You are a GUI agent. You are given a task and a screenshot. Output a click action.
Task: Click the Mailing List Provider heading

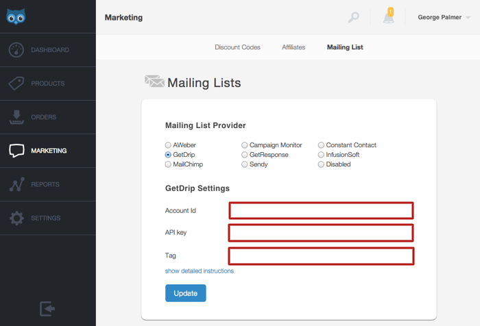(206, 125)
